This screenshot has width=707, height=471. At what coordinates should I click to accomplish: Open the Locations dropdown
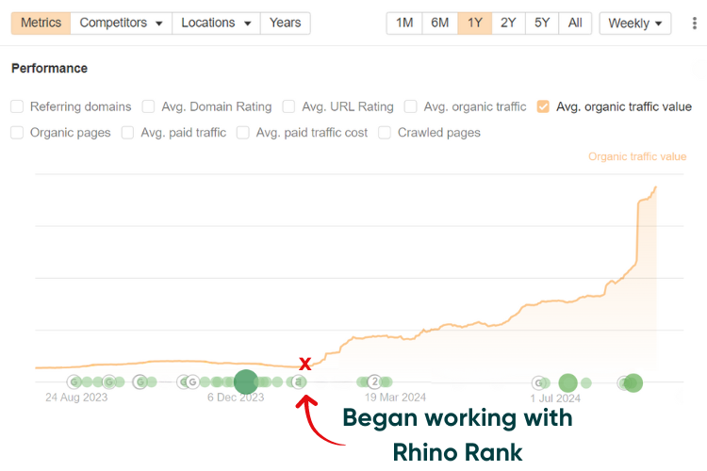216,23
